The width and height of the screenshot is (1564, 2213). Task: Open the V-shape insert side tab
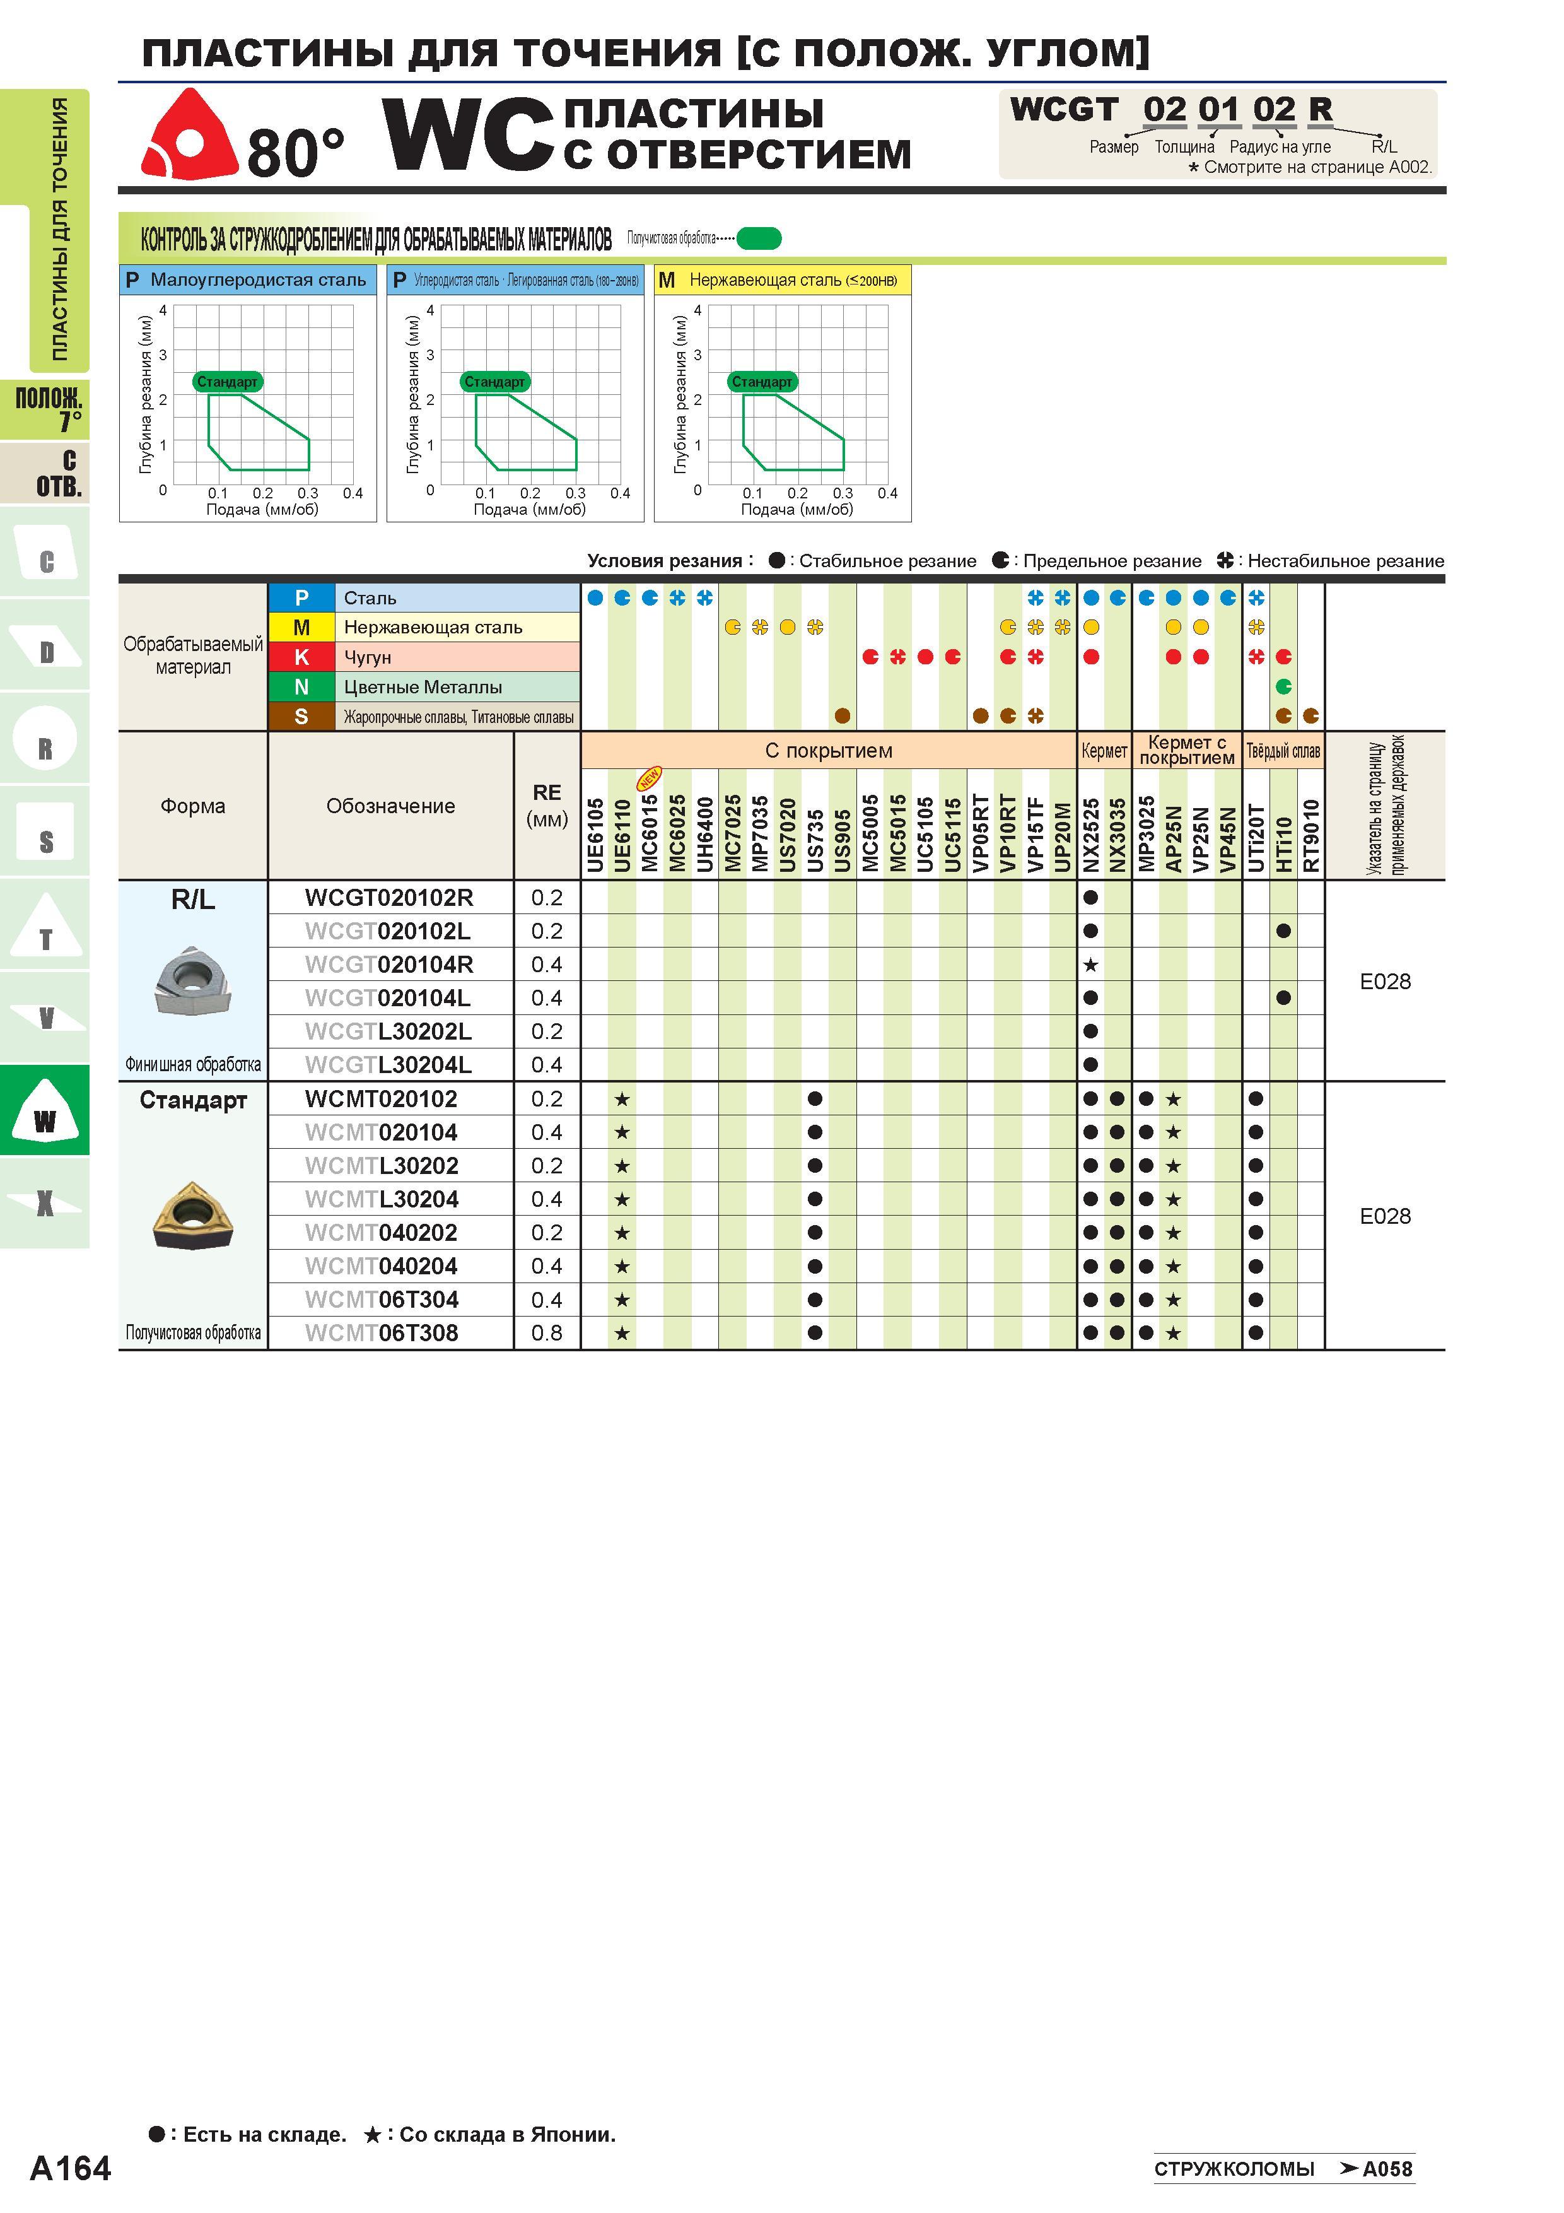pos(44,1018)
